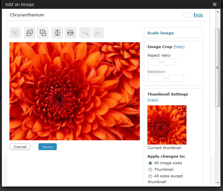Click the chrysanthemum image canvas

point(75,91)
